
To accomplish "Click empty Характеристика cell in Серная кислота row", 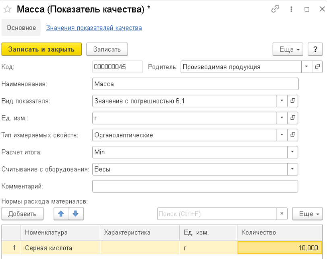I will [140, 248].
